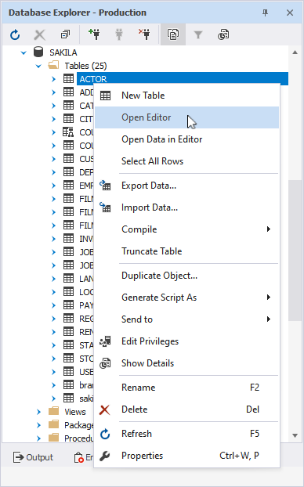Screen dimensions: 304x487
Task: Click the Refresh toolbar icon
Action: (15, 34)
